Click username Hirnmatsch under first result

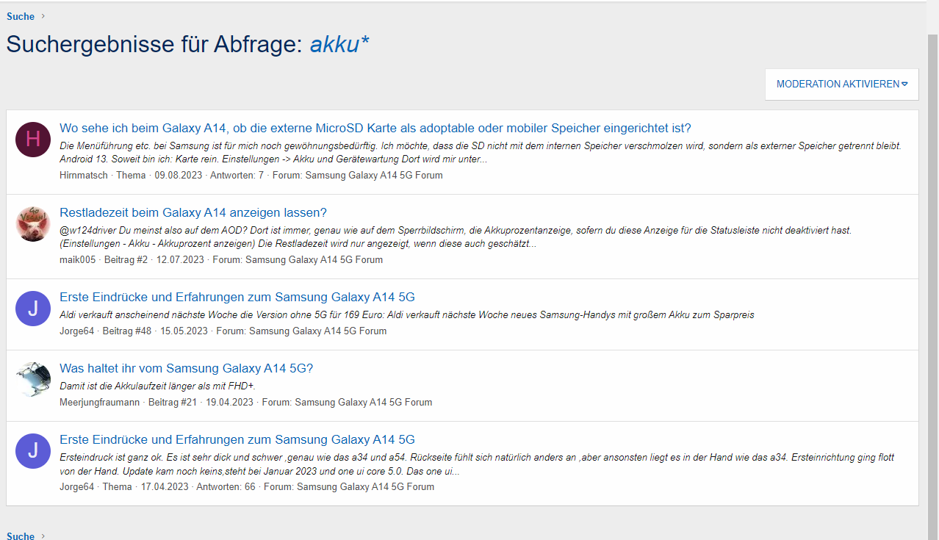coord(83,175)
